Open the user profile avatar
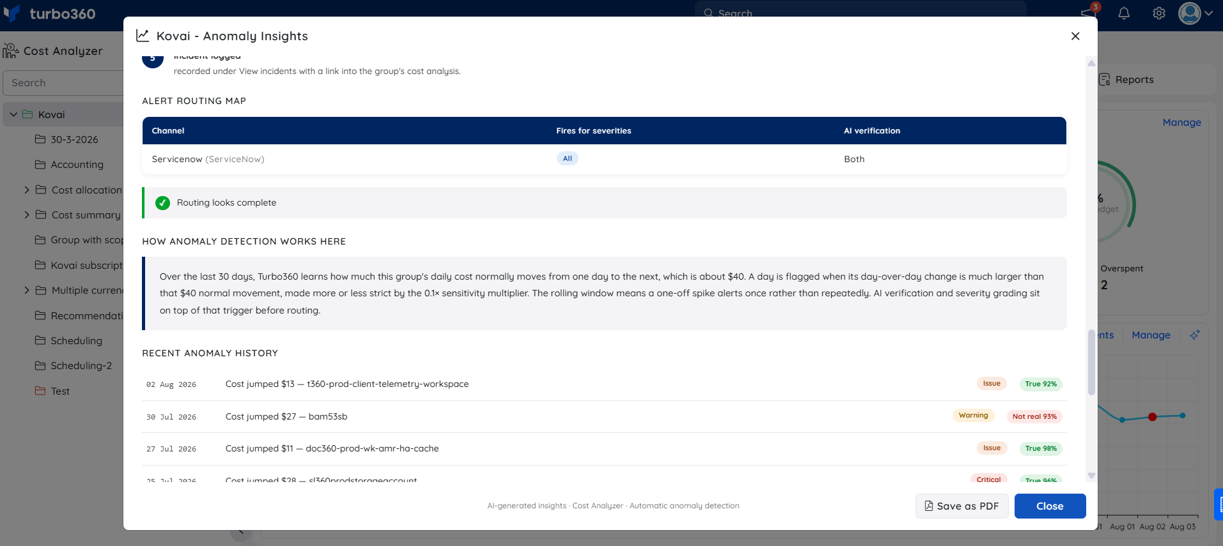 point(1190,13)
